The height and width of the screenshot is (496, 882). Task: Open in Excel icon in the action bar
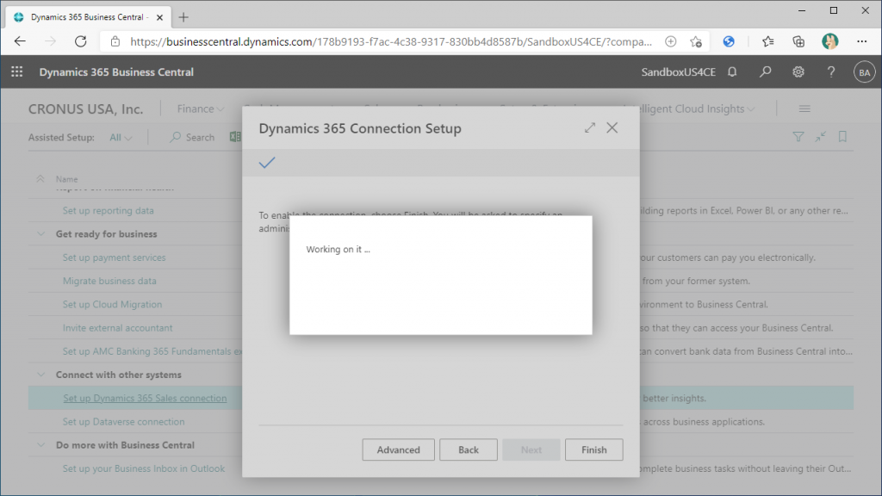[x=235, y=137]
